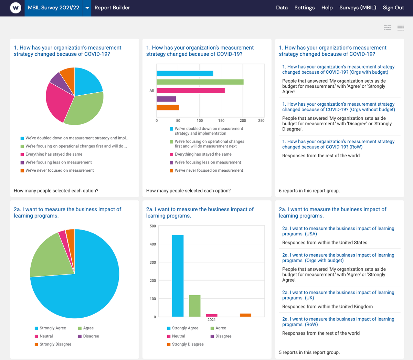413x360 pixels.
Task: Click orange 'never focused on measurement' swatch in pie legend
Action: pos(22,171)
